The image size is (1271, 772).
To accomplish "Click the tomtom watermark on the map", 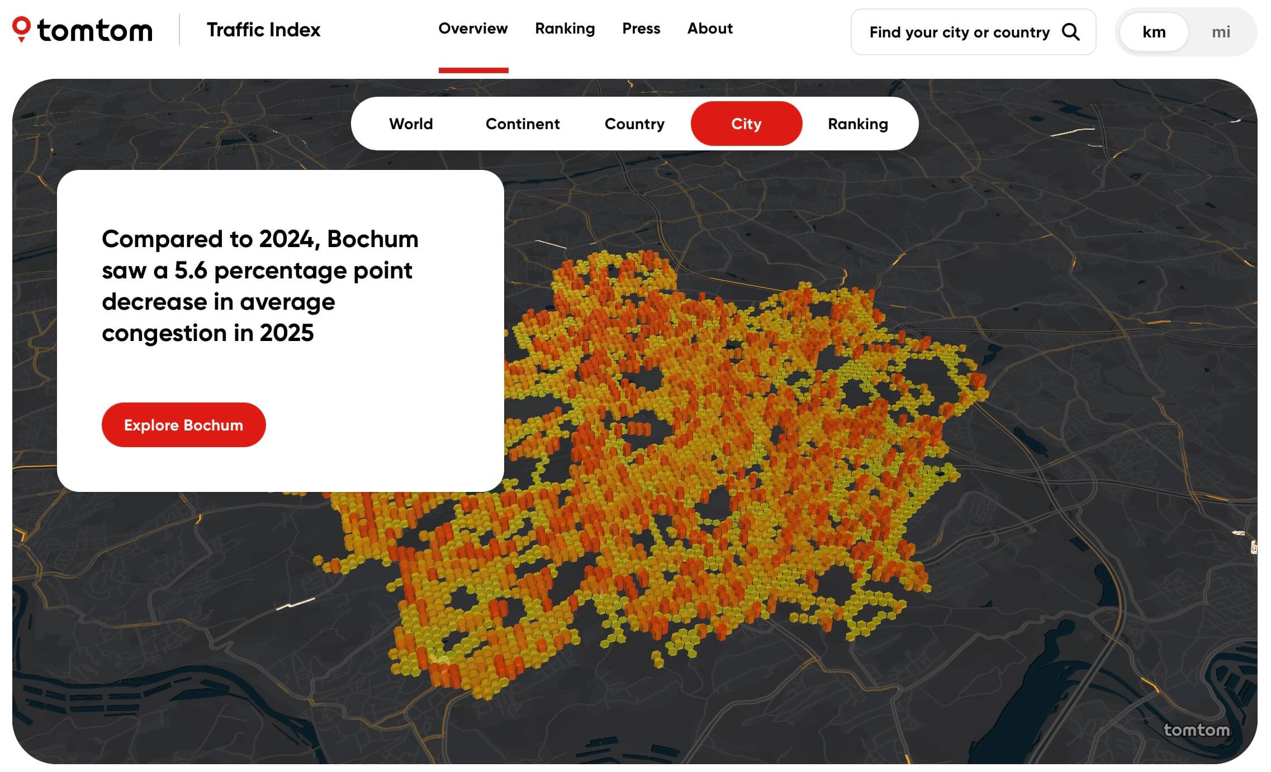I will pos(1196,730).
